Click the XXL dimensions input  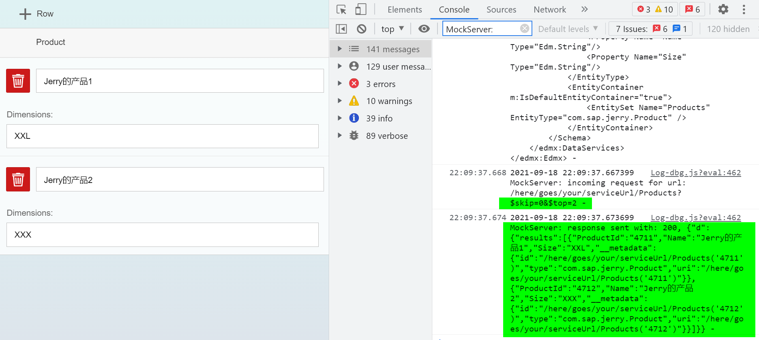click(162, 136)
